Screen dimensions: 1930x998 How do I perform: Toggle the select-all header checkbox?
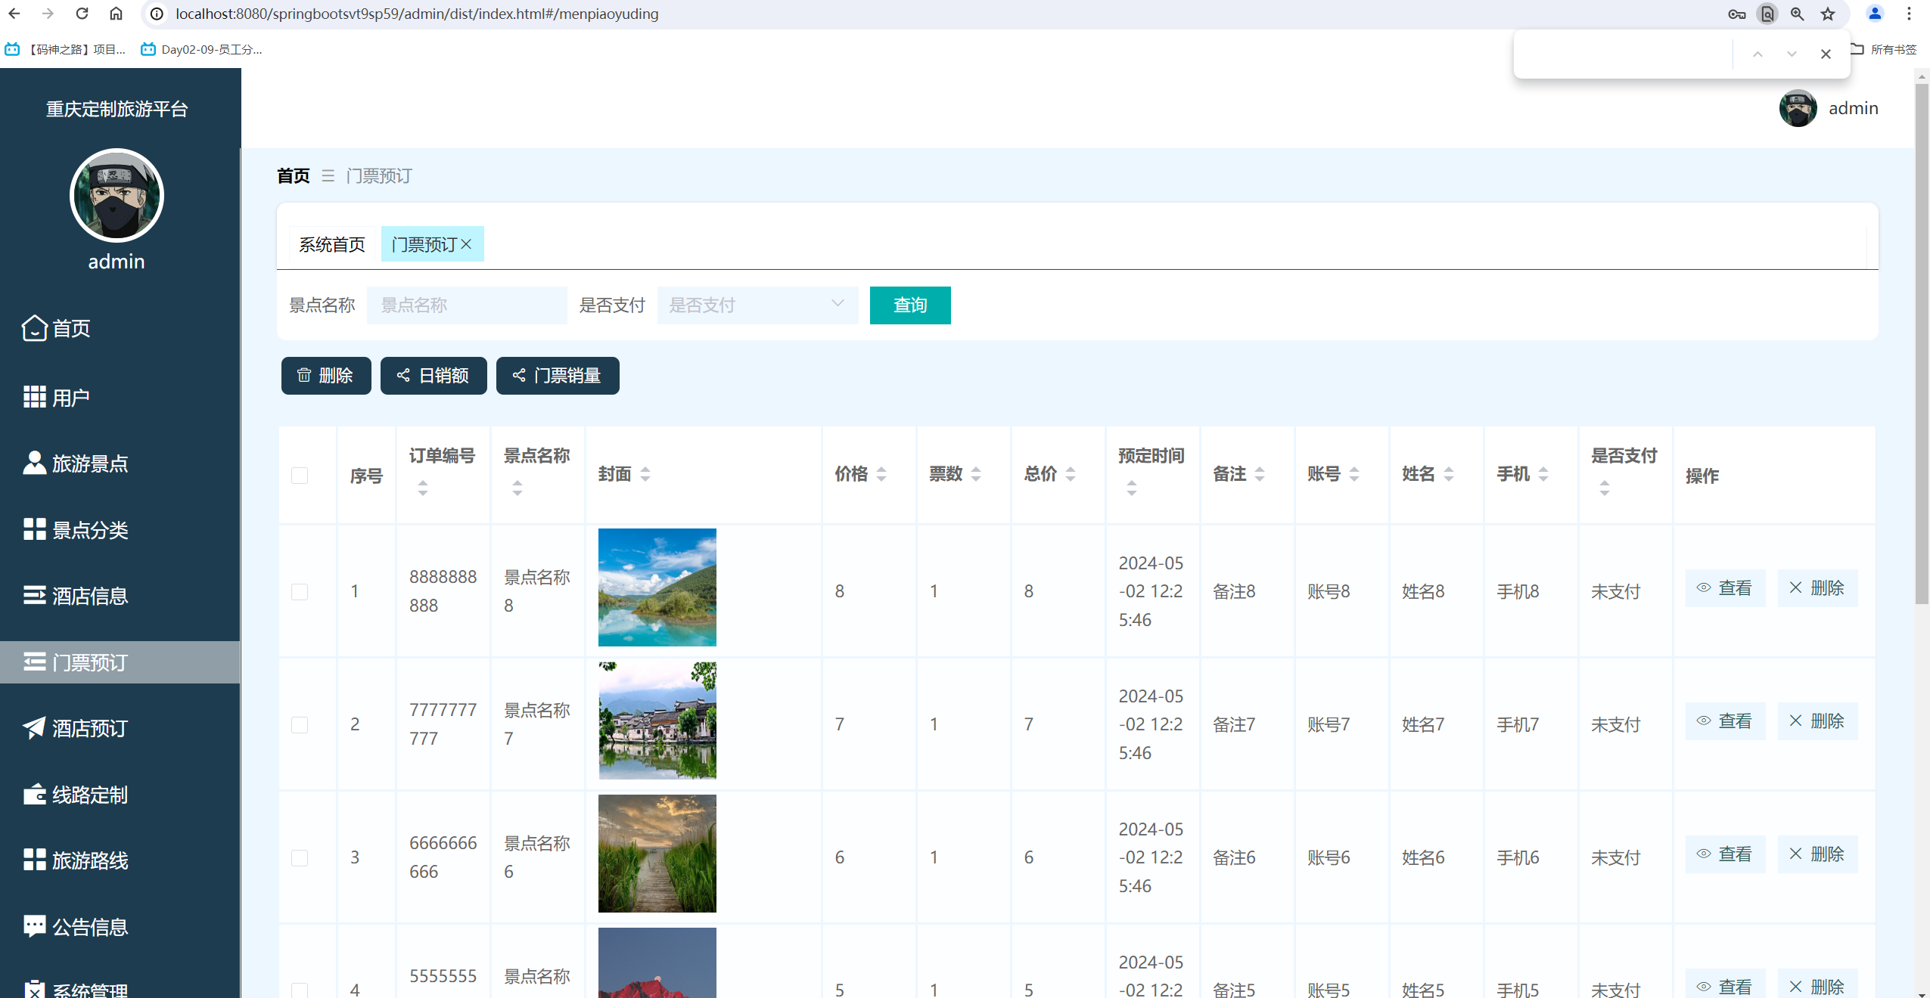click(300, 476)
